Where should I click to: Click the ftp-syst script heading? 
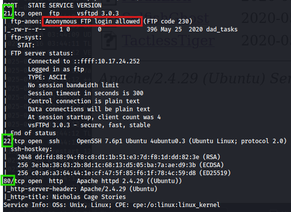26,37
